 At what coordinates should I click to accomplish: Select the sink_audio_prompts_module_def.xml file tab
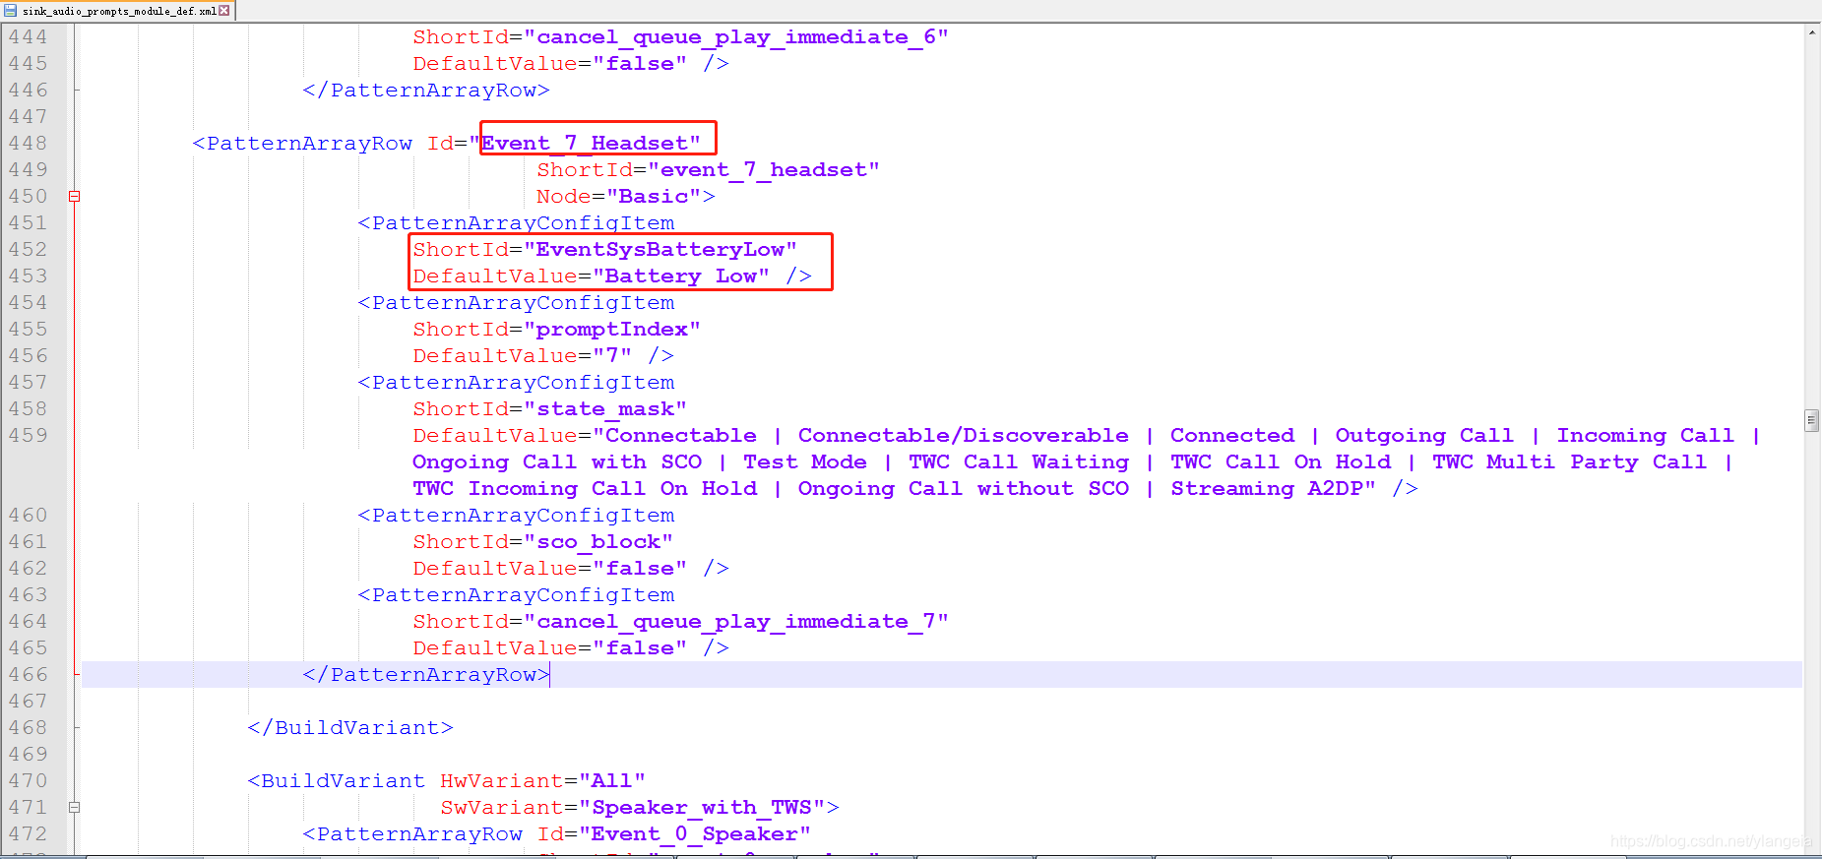(118, 11)
